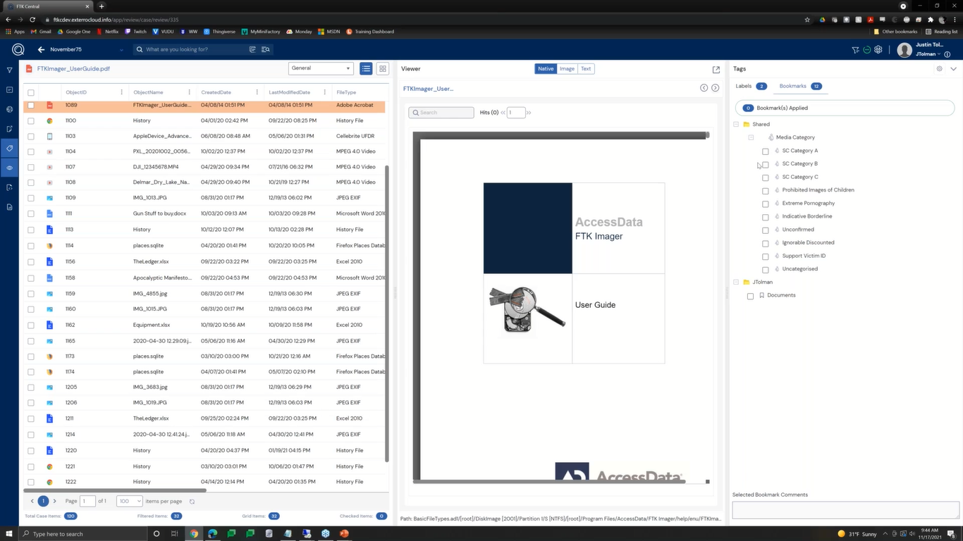Click the back arrow next to November75
963x541 pixels.
pos(41,49)
